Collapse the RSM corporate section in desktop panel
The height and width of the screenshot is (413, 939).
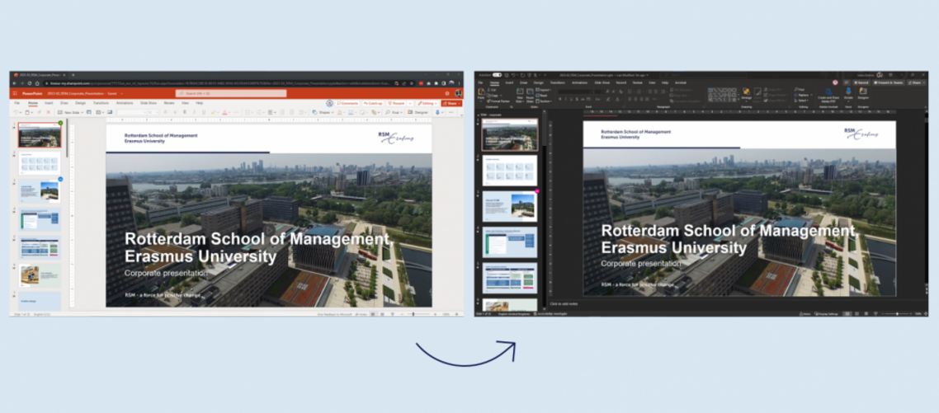coord(479,115)
